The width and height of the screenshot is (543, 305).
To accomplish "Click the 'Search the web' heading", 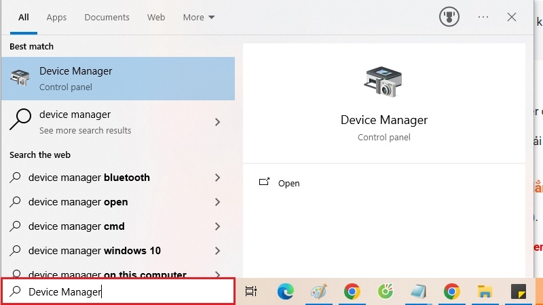I will (x=40, y=155).
